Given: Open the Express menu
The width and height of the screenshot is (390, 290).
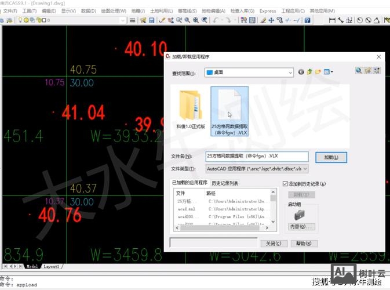Looking at the screenshot, I should 268,11.
